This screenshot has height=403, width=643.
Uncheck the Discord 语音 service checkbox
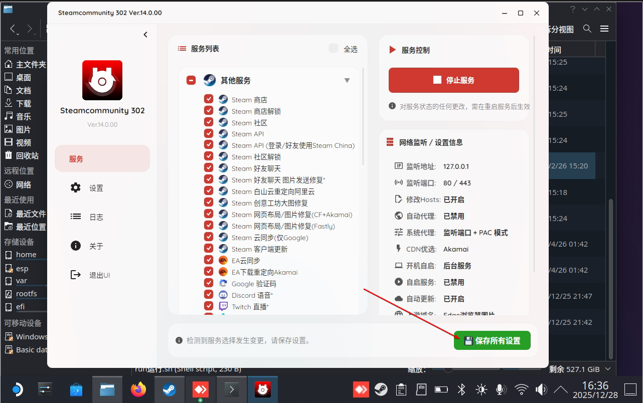tap(209, 295)
